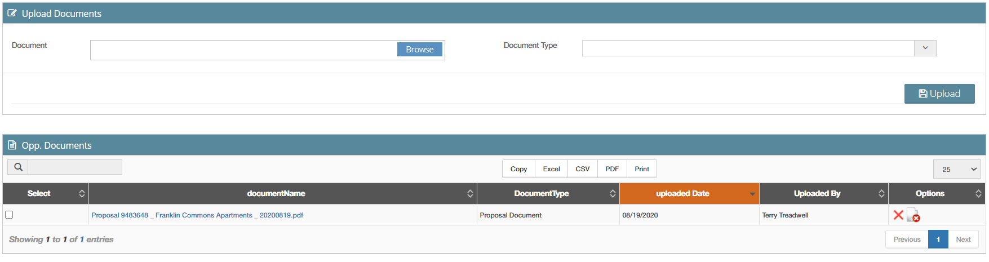This screenshot has width=989, height=262.
Task: Open Proposal 9483648 Franklin Commons PDF link
Action: 197,215
